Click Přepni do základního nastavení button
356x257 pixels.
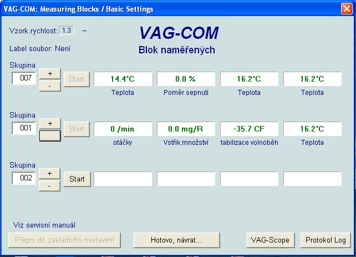(64, 240)
